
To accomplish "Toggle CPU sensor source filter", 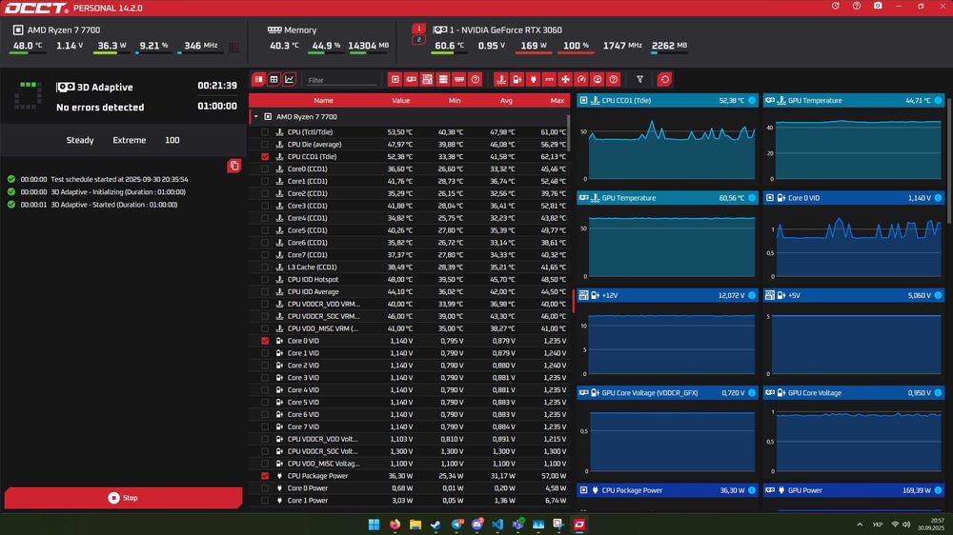I will point(395,80).
